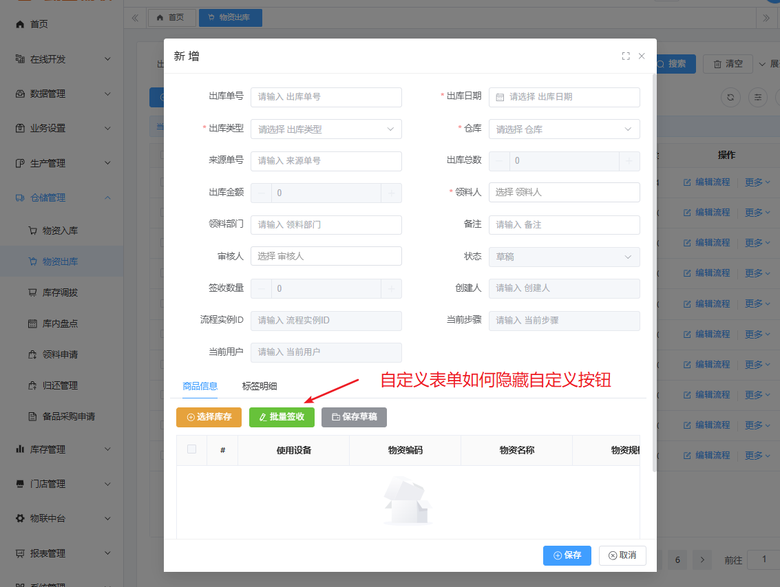This screenshot has width=780, height=587.
Task: Open the 仓库 dropdown
Action: pyautogui.click(x=564, y=129)
